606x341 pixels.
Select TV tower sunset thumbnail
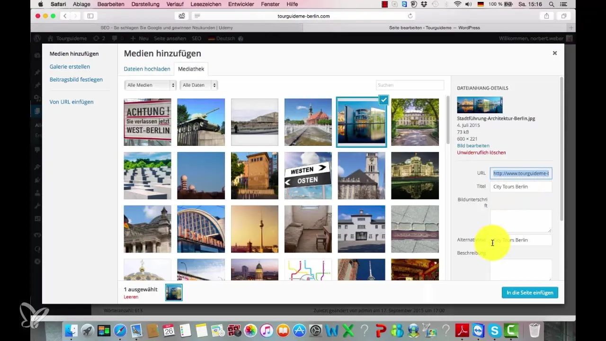pos(254,229)
